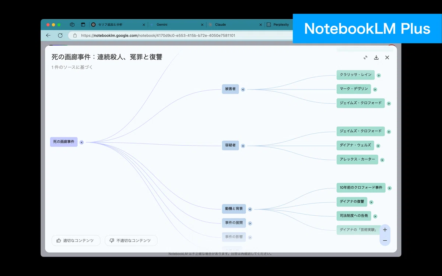
Task: Click the thumbs-down 不適切なコンテンツ button
Action: tap(131, 241)
